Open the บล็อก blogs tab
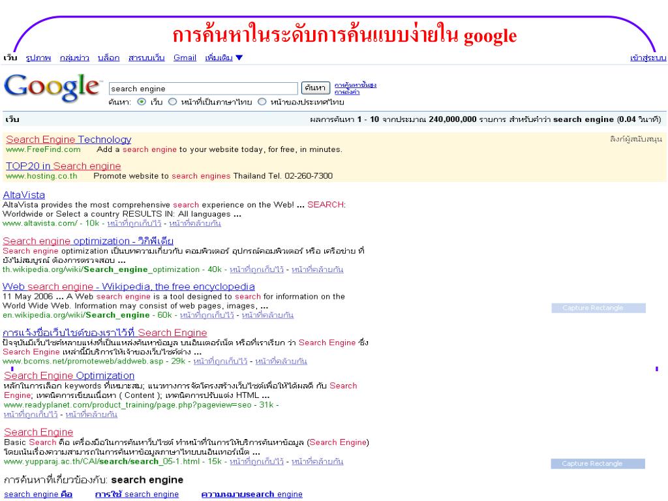 pyautogui.click(x=109, y=58)
